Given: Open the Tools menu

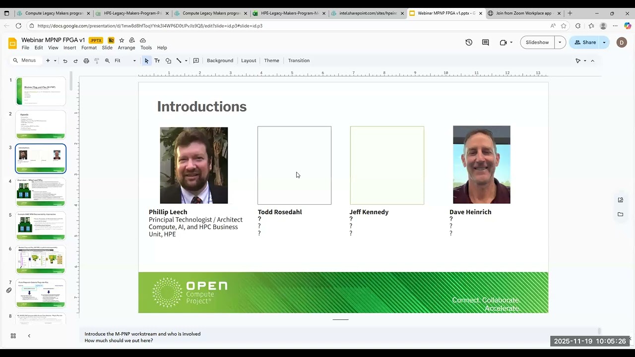Looking at the screenshot, I should (x=146, y=48).
